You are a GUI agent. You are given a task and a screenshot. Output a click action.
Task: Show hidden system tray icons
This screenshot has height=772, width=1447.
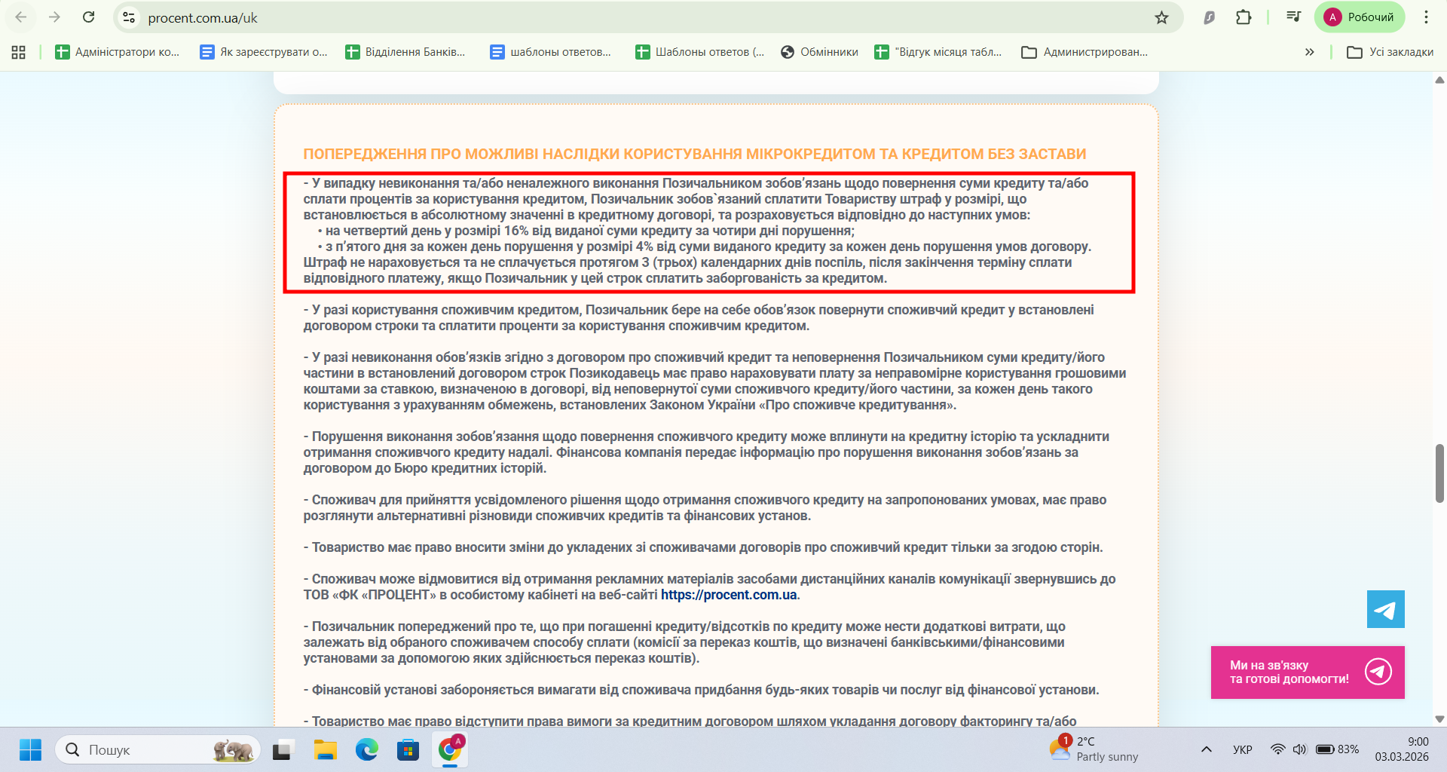pos(1207,749)
